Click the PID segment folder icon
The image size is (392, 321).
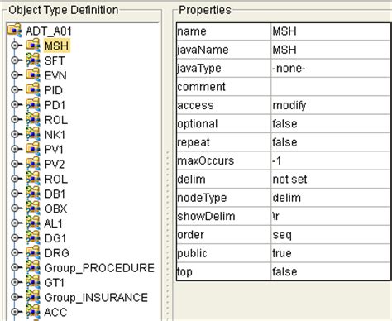[x=33, y=89]
